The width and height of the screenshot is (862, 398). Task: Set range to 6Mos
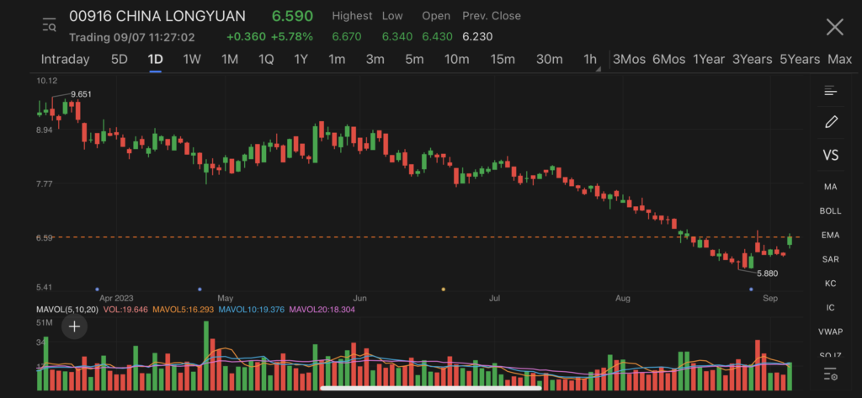pyautogui.click(x=668, y=60)
